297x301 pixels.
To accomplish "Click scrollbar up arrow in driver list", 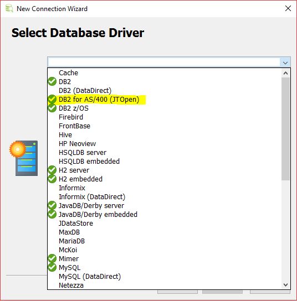I will (x=286, y=73).
